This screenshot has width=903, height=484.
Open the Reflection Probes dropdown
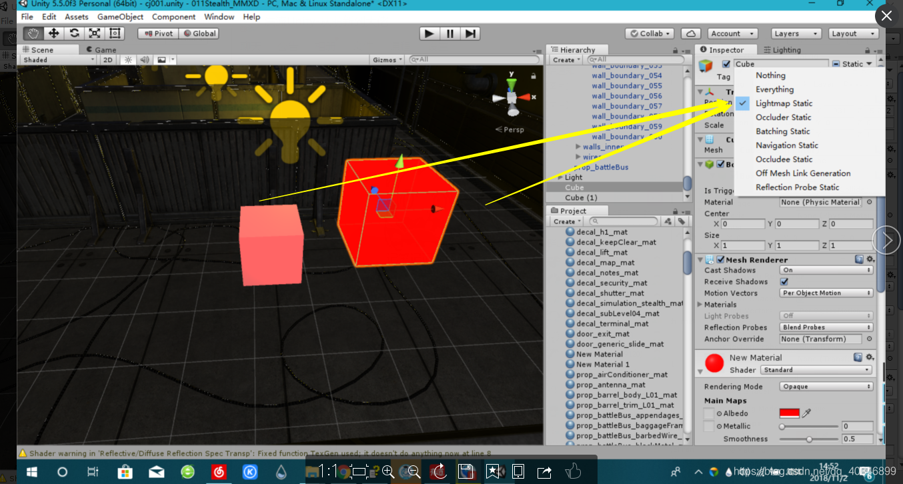(826, 327)
